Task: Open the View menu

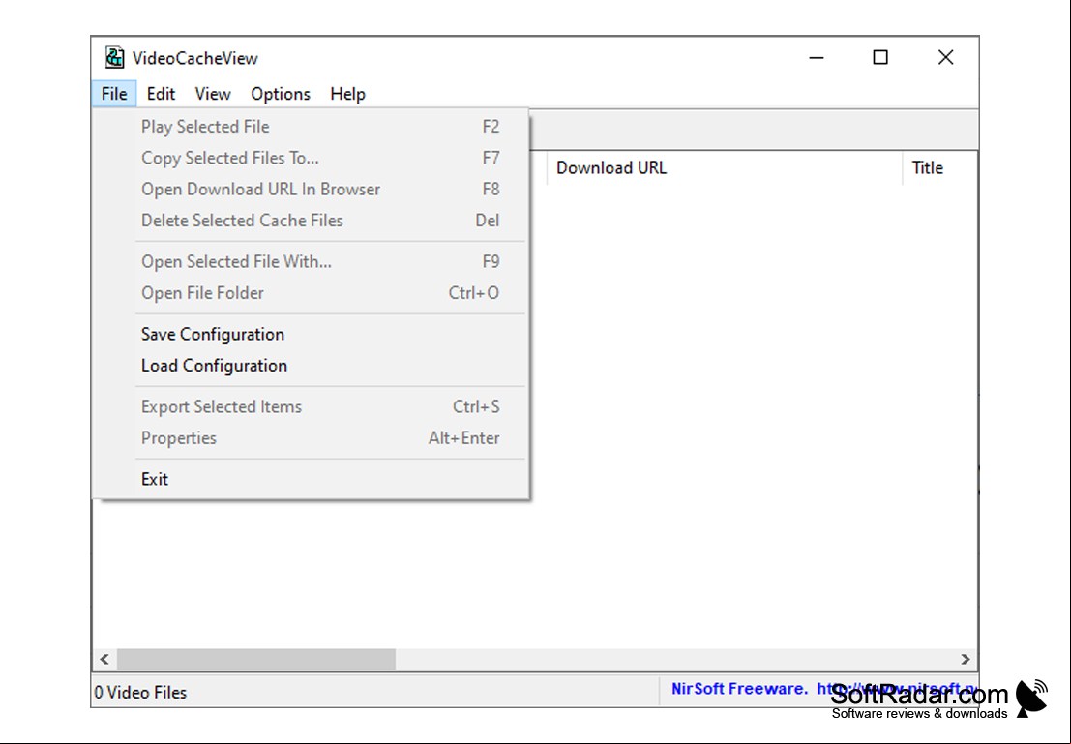Action: [x=213, y=94]
